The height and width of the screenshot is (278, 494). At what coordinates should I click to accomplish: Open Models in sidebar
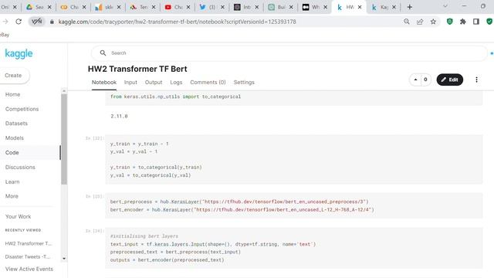(x=15, y=137)
